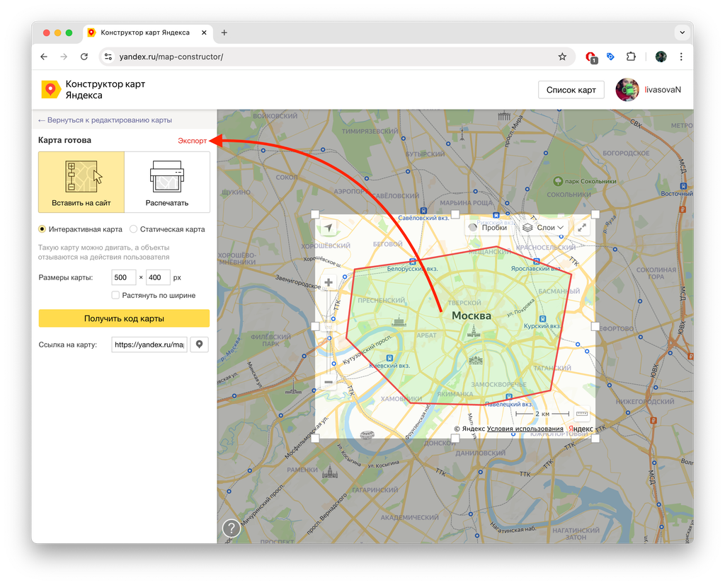Screen dimensions: 725x585
Task: Click the top-left resize handle of map frame
Action: (x=315, y=214)
